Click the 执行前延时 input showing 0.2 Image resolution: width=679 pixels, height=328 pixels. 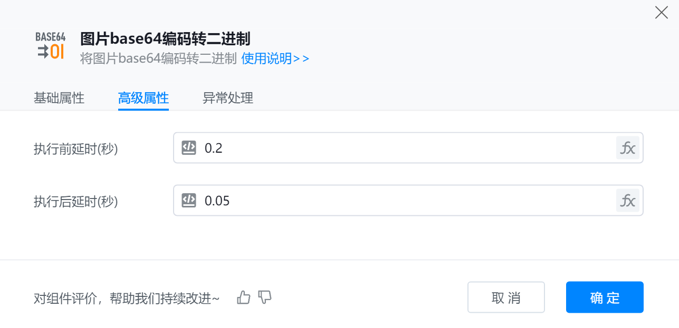tap(401, 148)
